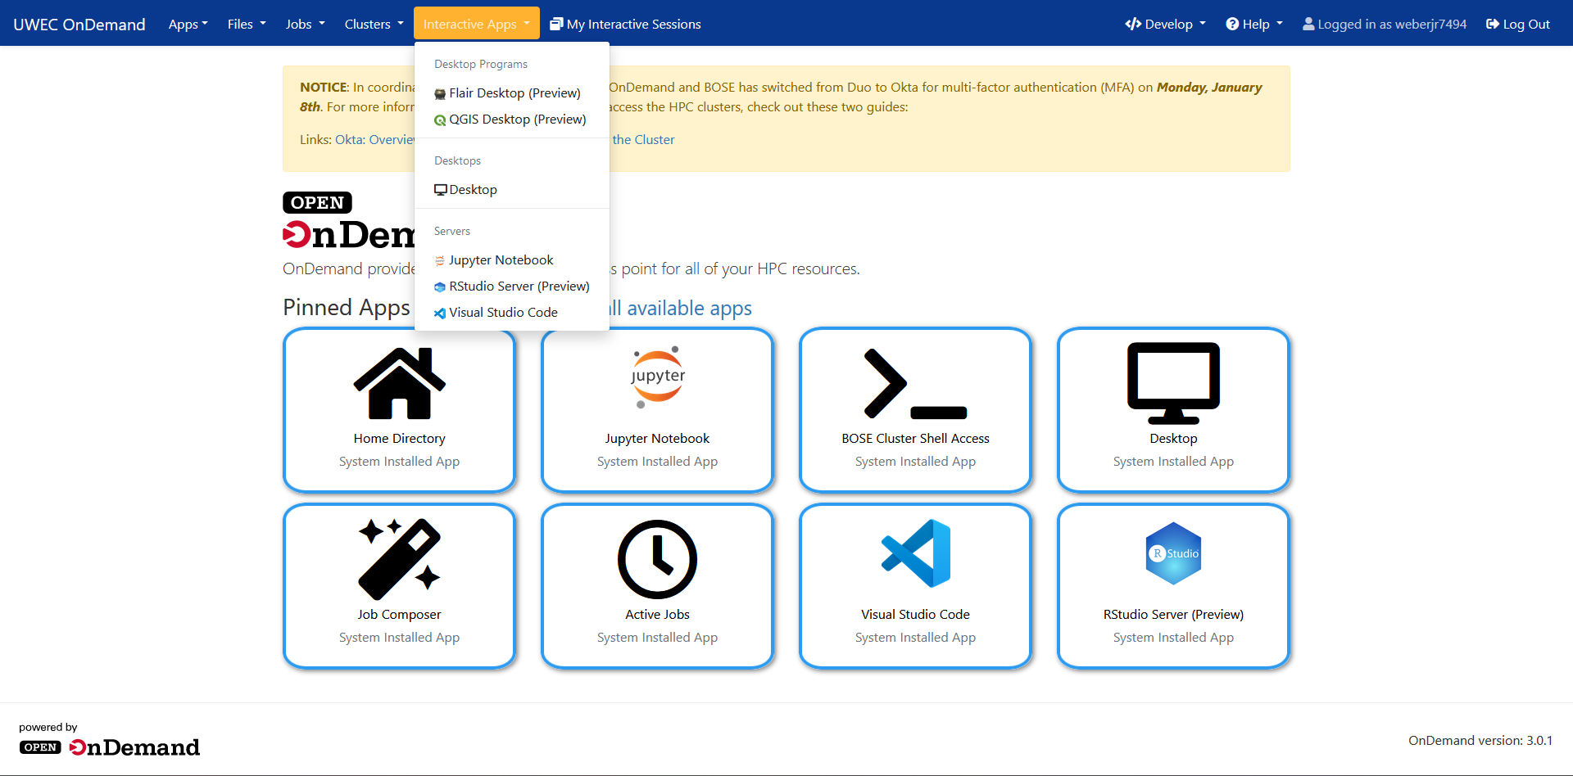Open the Develop menu
This screenshot has width=1573, height=776.
point(1165,24)
